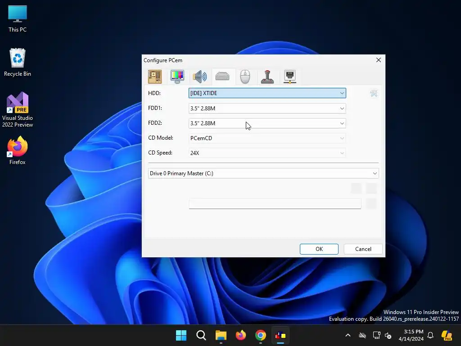
Task: Open the Drive 0 Primary Master selector
Action: (x=263, y=173)
